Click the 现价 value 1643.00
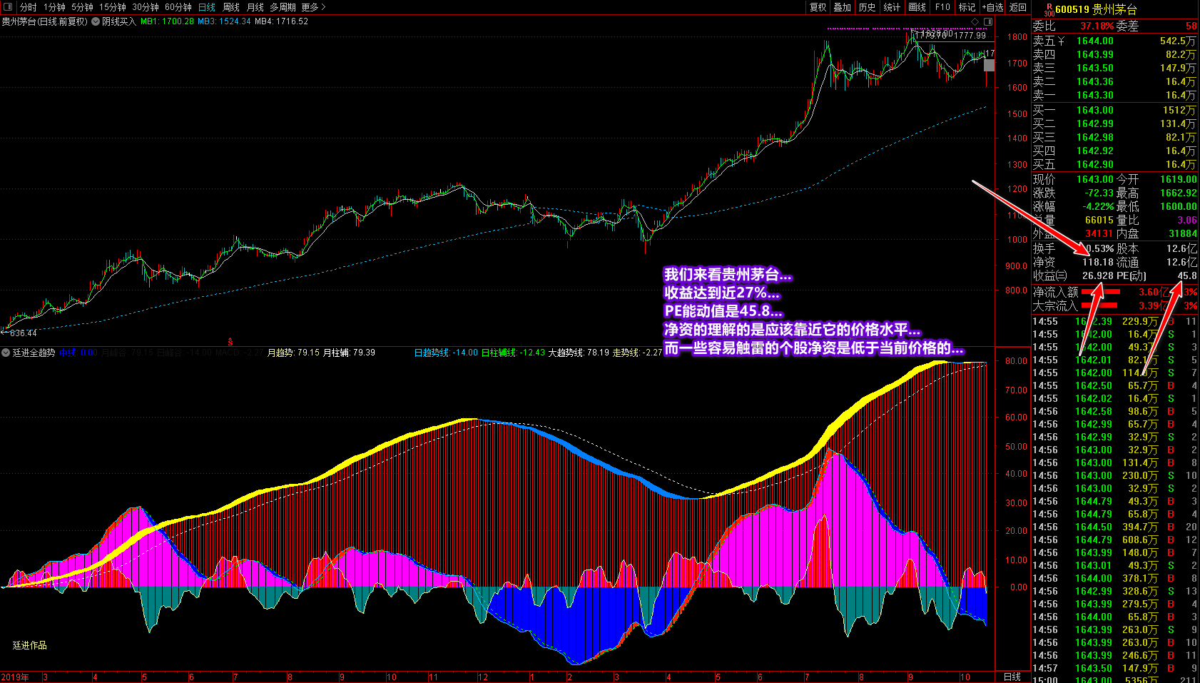This screenshot has height=683, width=1200. coord(1094,179)
